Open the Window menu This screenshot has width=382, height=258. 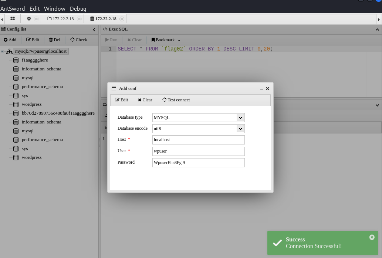(x=55, y=9)
